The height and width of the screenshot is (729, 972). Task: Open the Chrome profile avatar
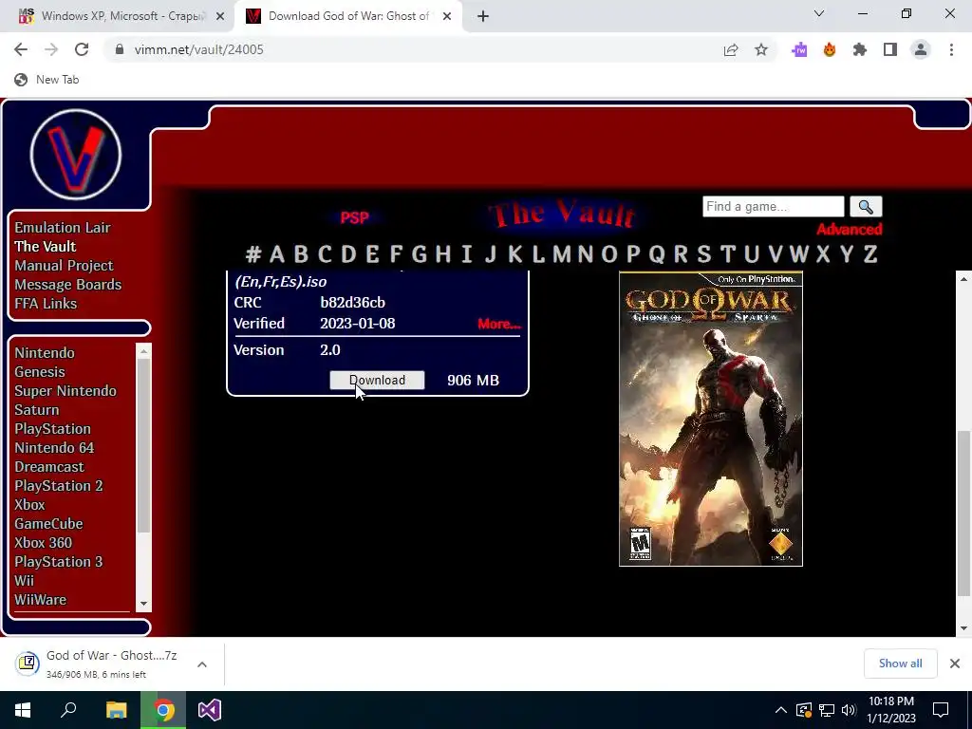point(921,49)
